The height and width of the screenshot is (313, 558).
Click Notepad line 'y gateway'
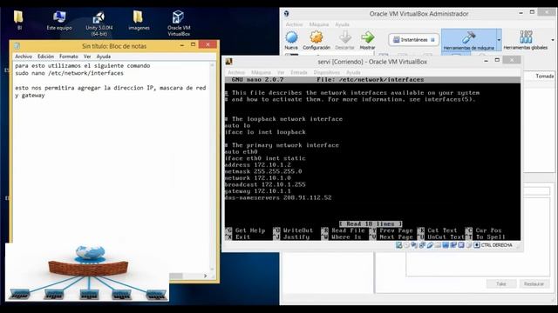[x=30, y=95]
